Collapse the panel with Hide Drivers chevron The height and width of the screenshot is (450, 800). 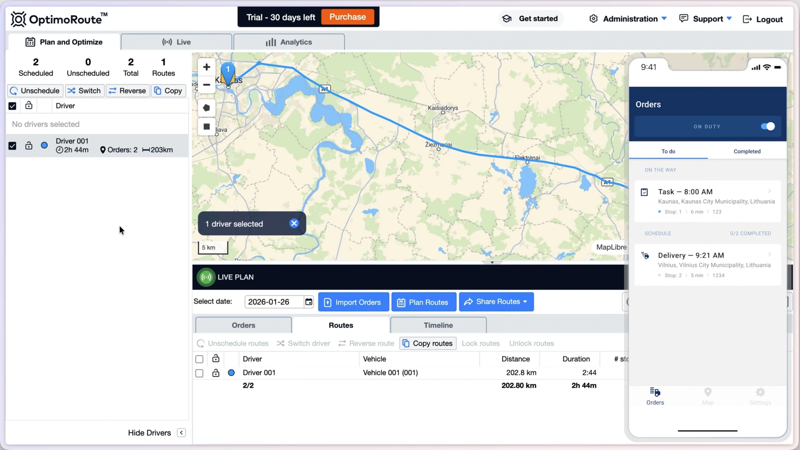181,433
